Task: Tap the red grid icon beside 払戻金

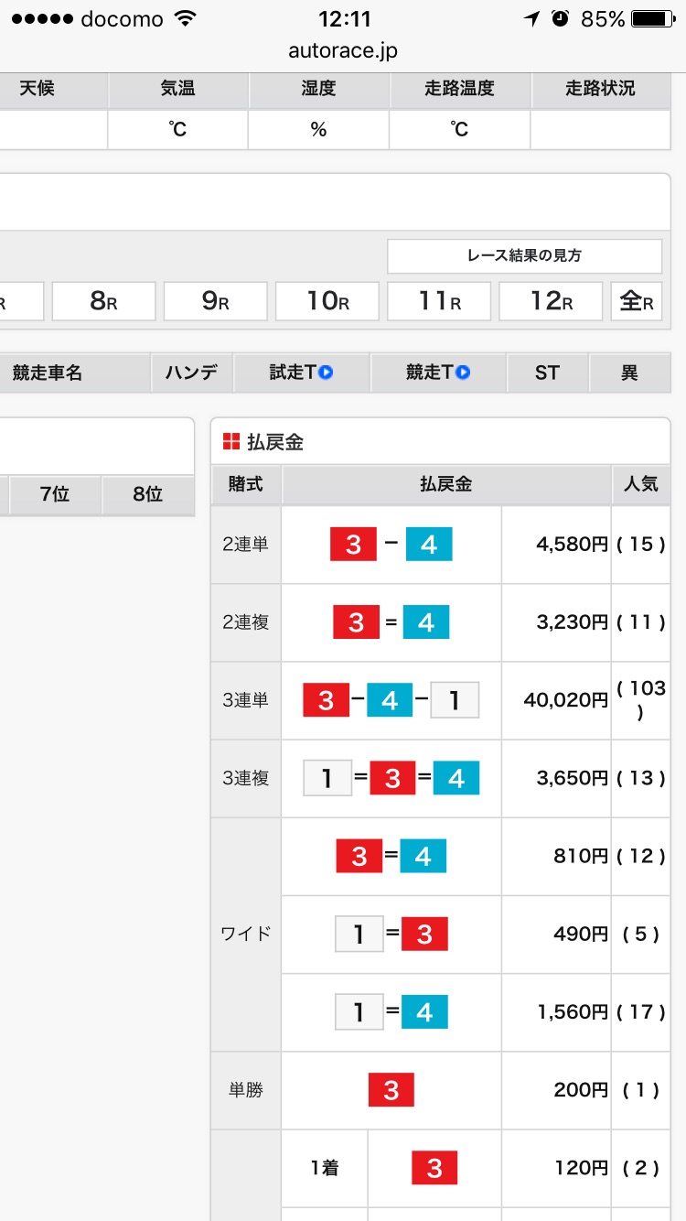Action: tap(231, 442)
